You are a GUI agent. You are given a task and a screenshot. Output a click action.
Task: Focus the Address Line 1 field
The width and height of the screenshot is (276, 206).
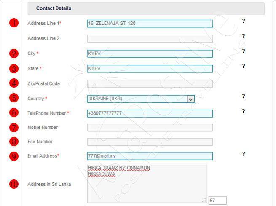[150, 24]
